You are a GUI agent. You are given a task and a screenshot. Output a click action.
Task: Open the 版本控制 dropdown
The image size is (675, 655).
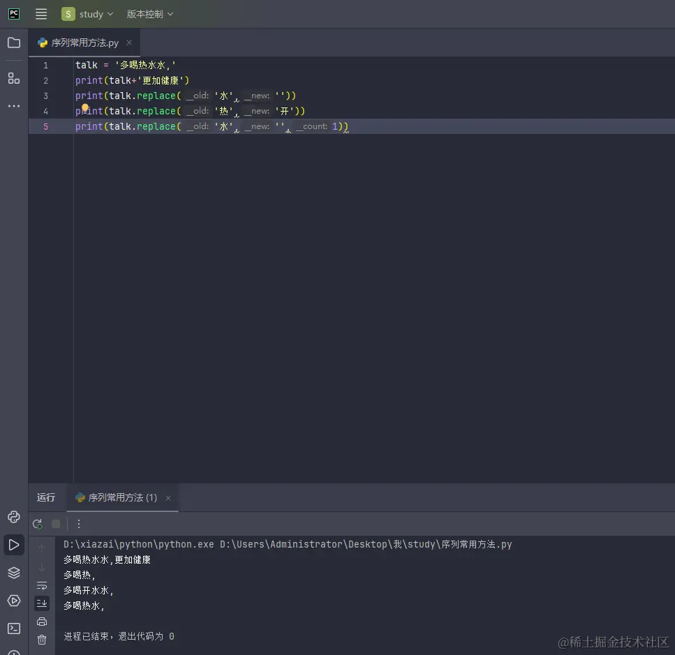click(x=149, y=14)
